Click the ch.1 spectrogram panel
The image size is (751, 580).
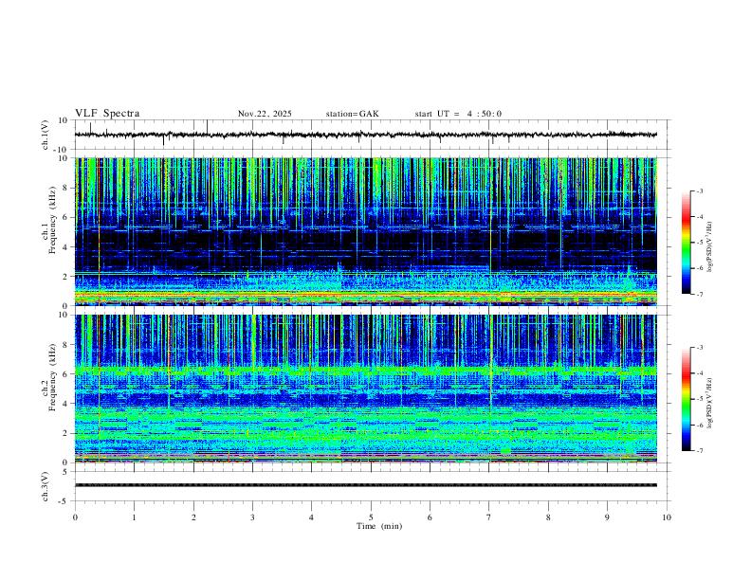(366, 231)
